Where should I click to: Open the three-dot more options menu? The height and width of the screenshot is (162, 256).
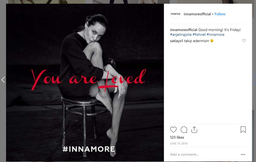(243, 155)
